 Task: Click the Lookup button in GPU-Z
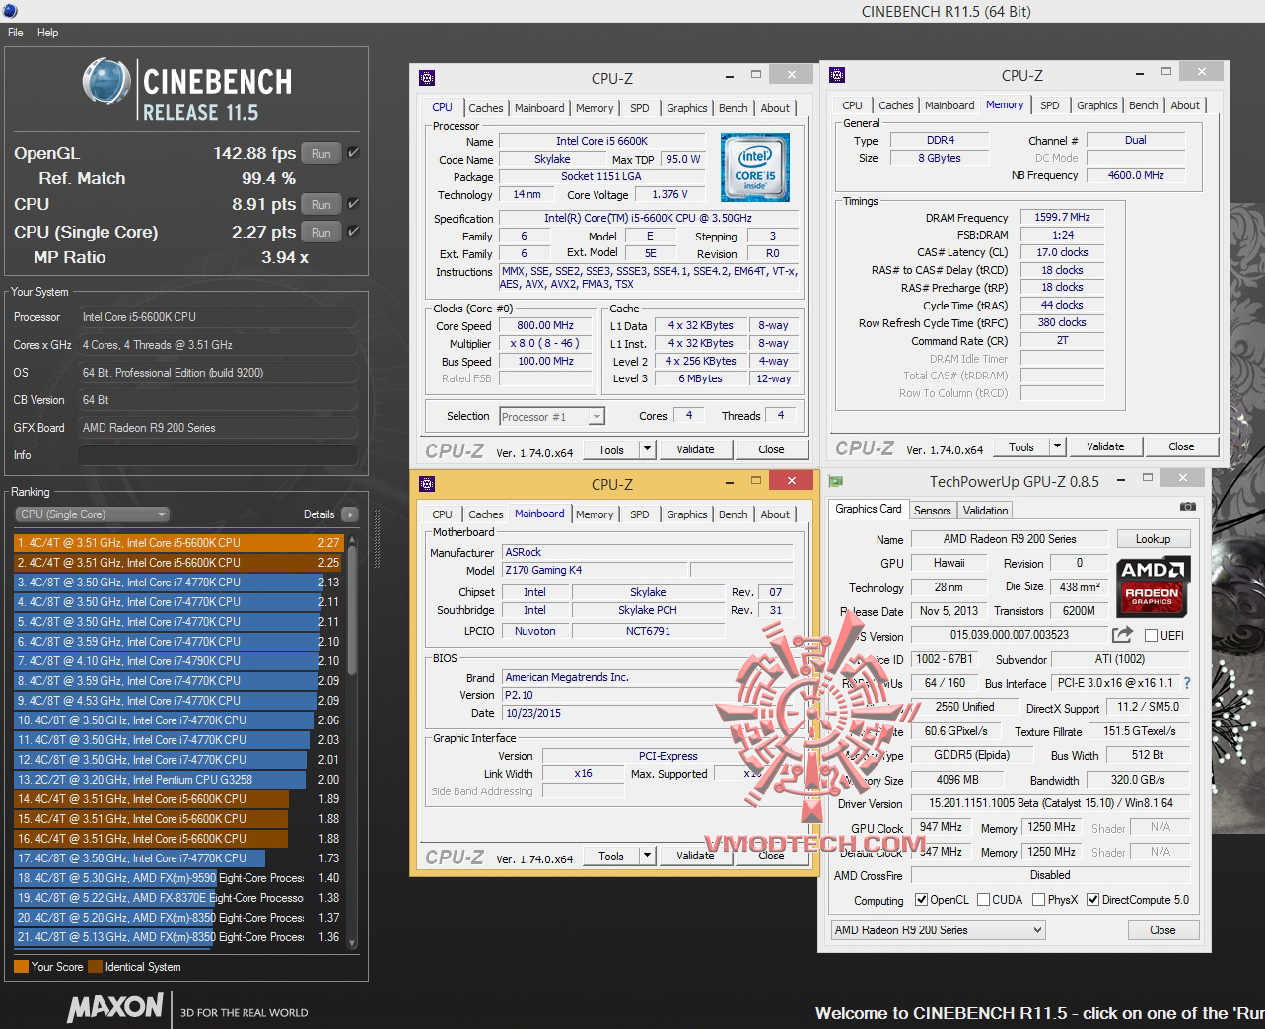(x=1153, y=539)
